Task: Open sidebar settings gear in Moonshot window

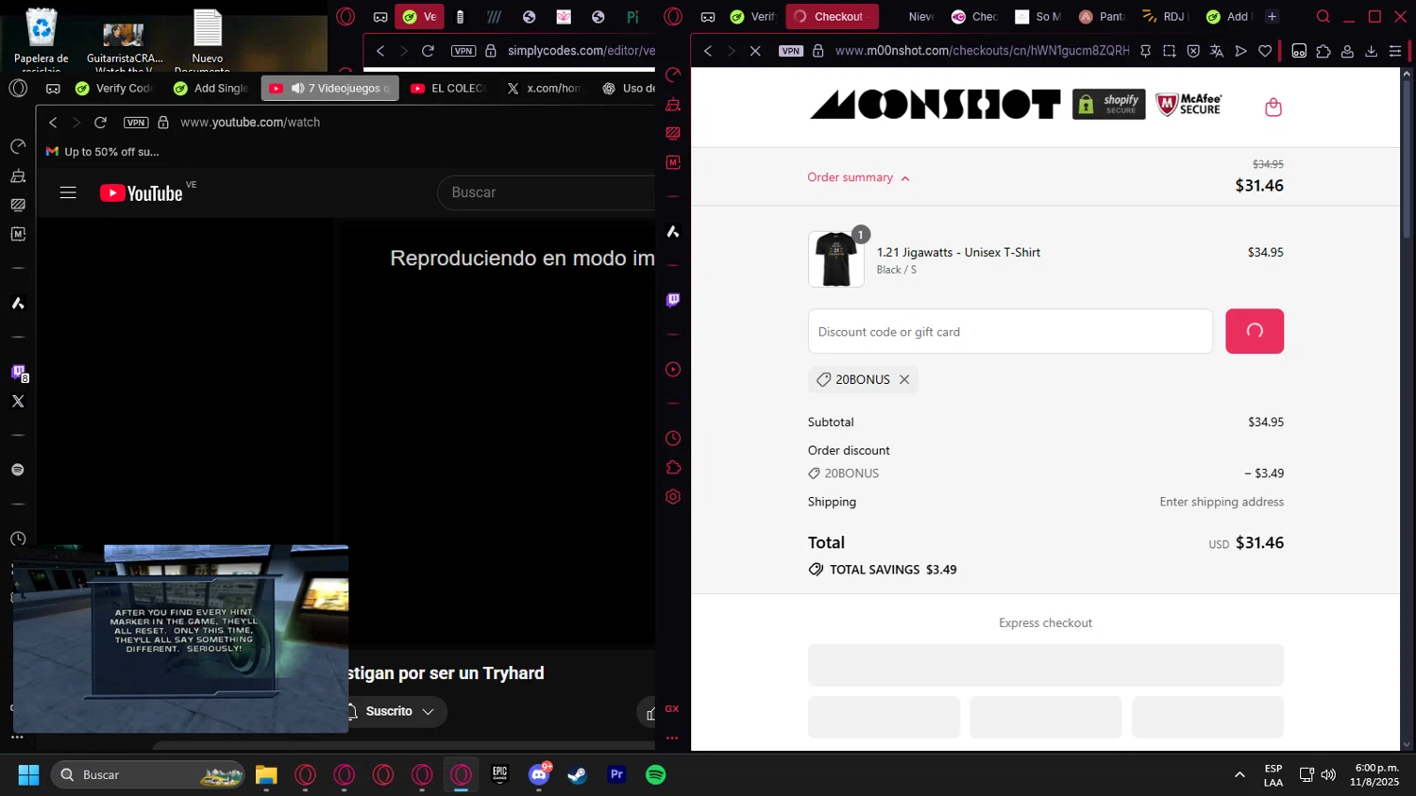Action: (x=673, y=497)
